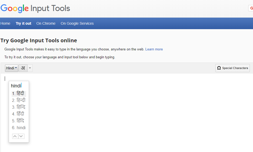Choose suggestion 5 हिंदि
Image resolution: width=253 pixels, height=152 pixels.
(x=19, y=121)
